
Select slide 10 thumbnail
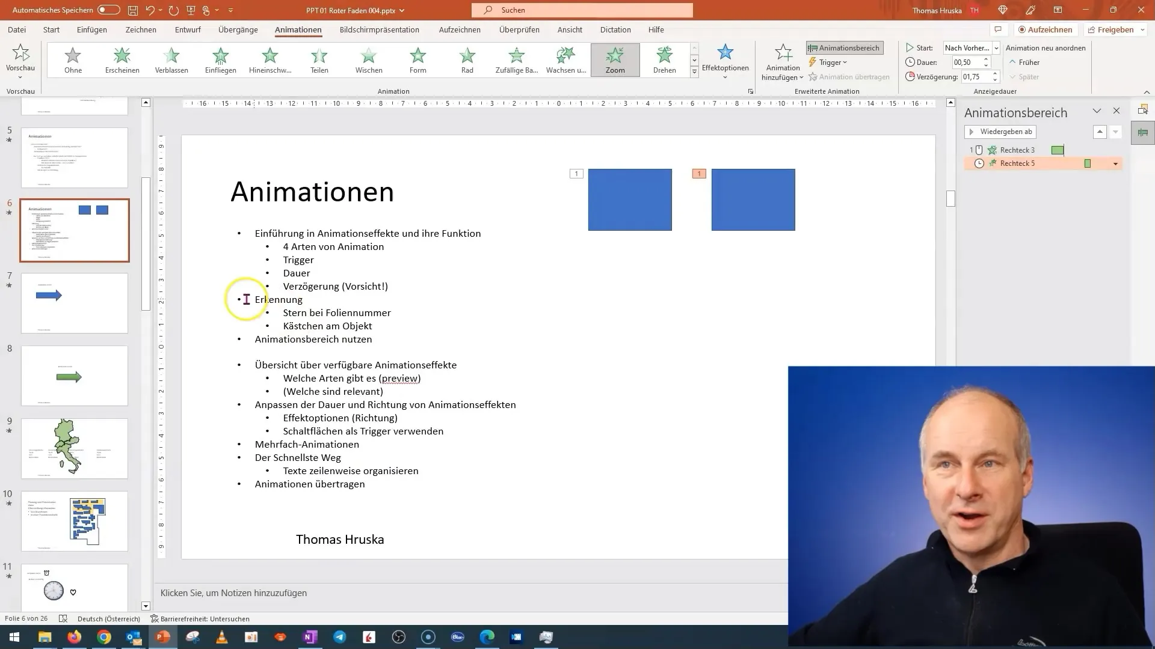pos(75,521)
